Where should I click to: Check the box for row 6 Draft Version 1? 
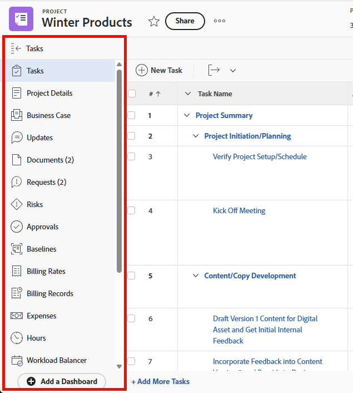pos(131,318)
